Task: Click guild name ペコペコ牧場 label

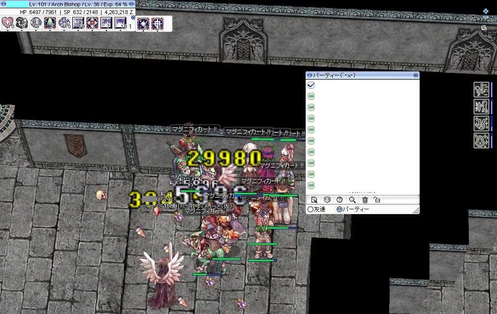Action: [159, 206]
